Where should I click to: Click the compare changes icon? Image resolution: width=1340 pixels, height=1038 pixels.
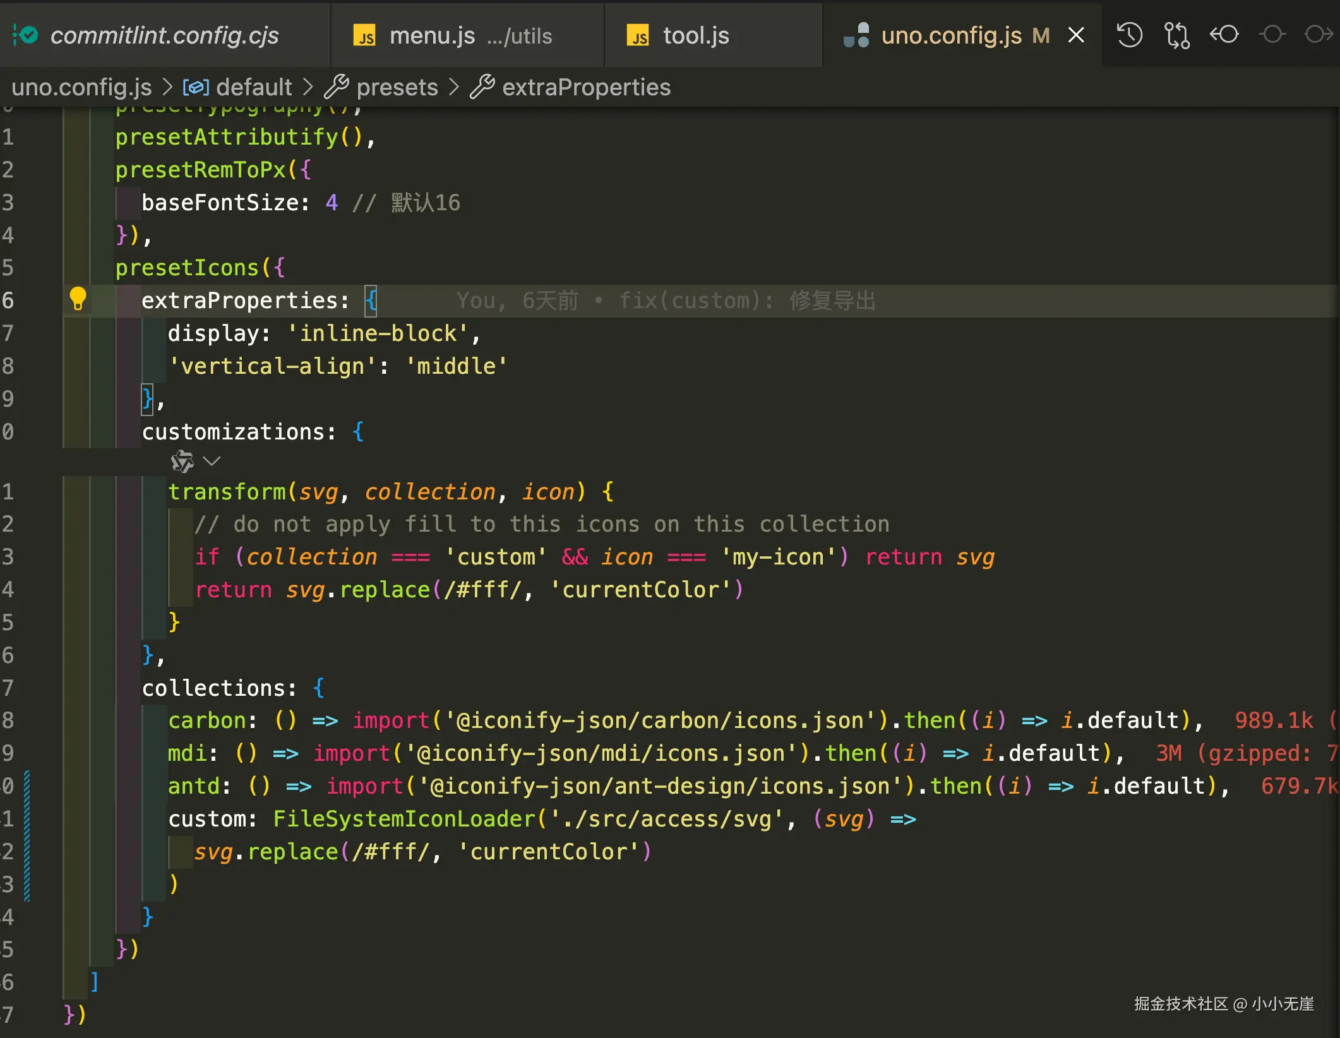pos(1176,35)
